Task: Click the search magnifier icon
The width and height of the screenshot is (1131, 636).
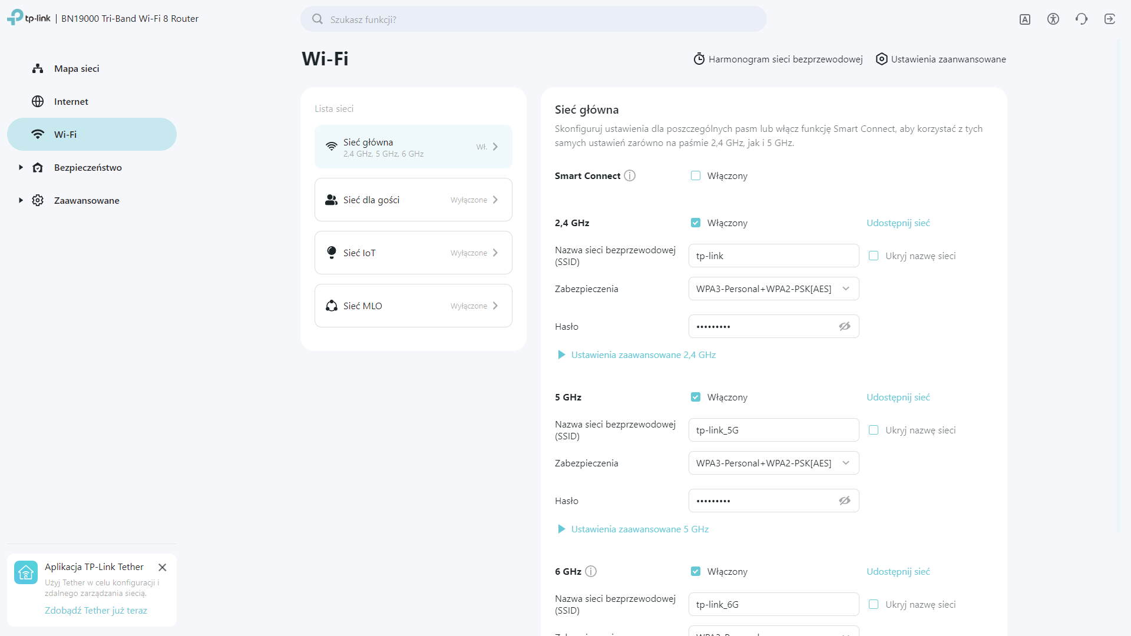Action: point(318,19)
